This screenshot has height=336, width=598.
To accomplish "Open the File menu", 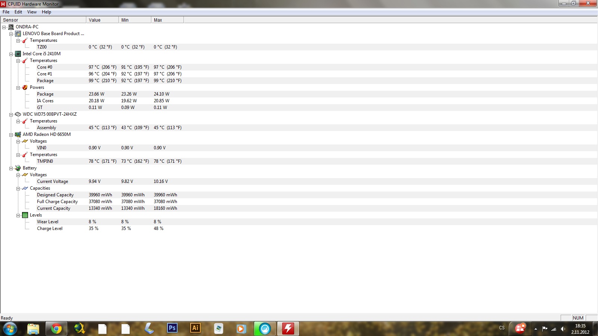I will pyautogui.click(x=6, y=12).
